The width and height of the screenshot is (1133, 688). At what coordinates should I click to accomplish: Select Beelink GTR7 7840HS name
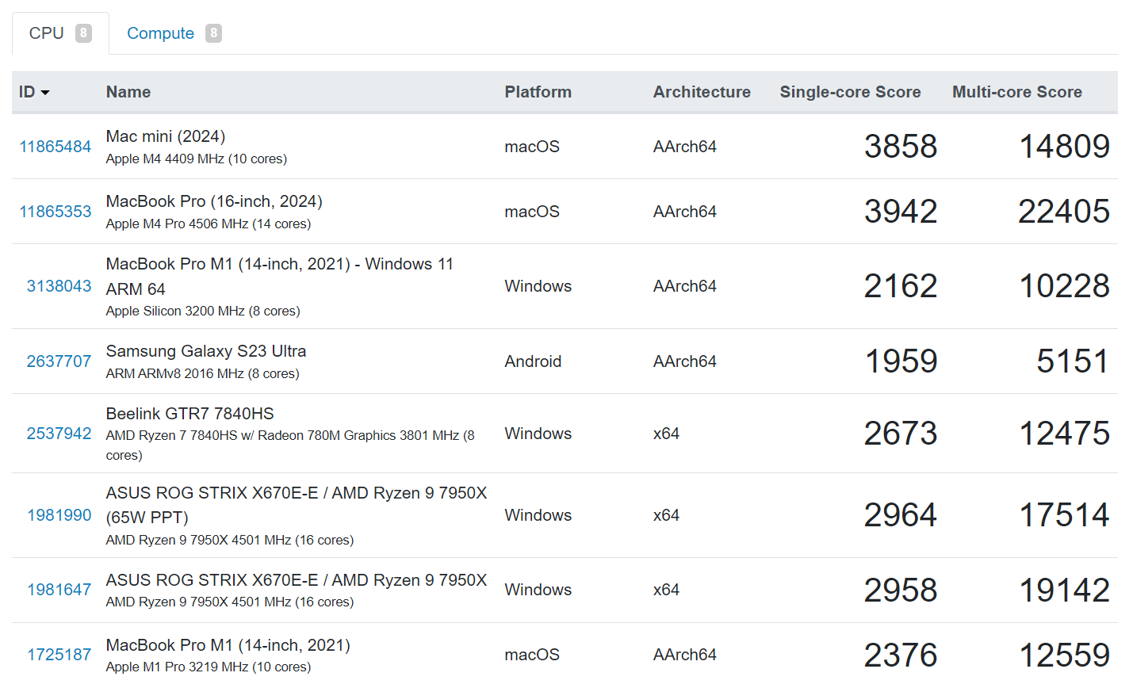tap(190, 414)
